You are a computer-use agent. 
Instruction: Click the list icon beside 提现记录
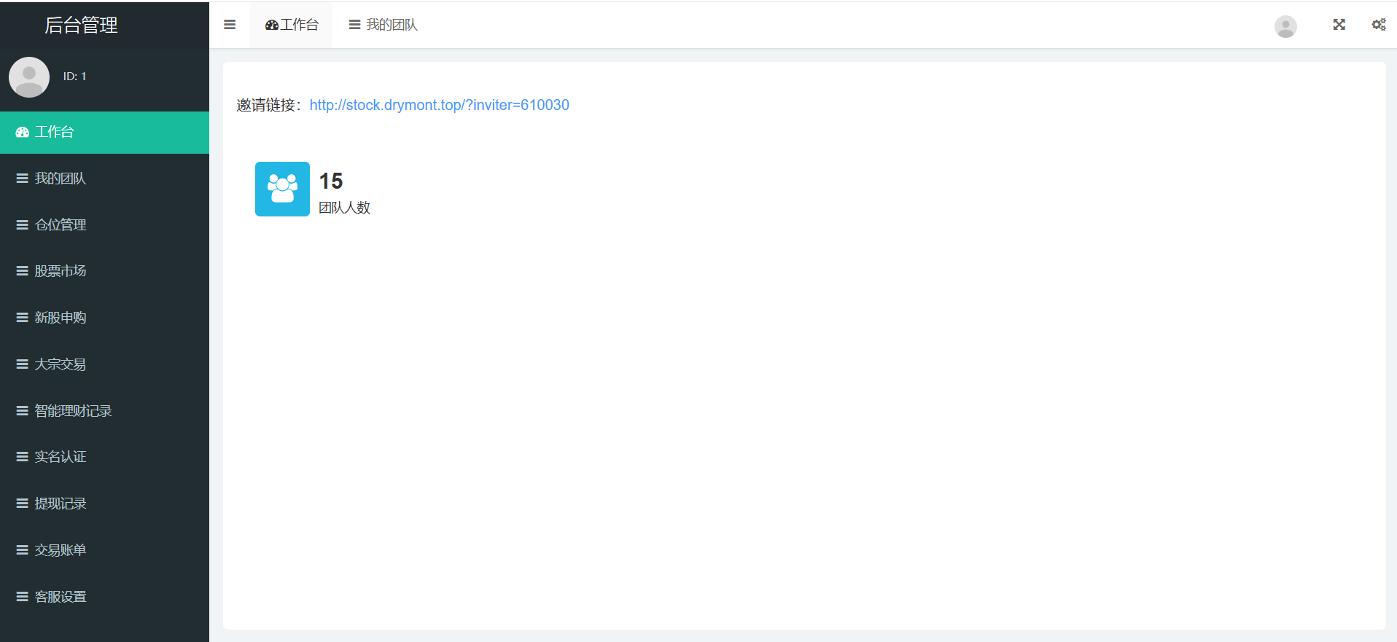tap(23, 504)
